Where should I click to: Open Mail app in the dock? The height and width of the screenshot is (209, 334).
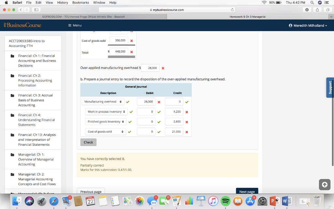(x=66, y=201)
